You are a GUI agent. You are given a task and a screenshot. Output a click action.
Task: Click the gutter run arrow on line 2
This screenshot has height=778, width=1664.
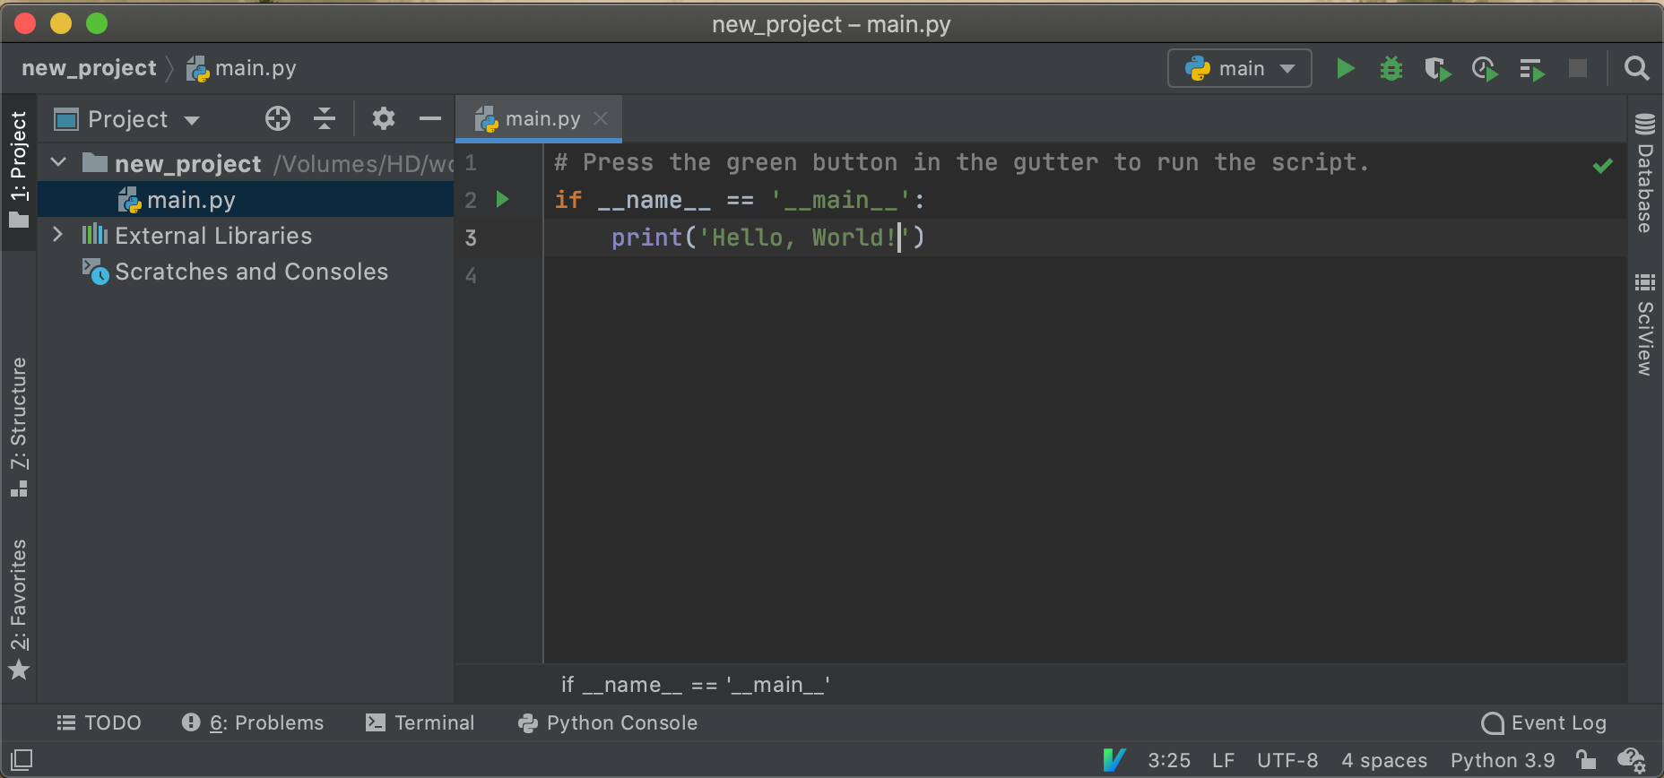(x=503, y=199)
